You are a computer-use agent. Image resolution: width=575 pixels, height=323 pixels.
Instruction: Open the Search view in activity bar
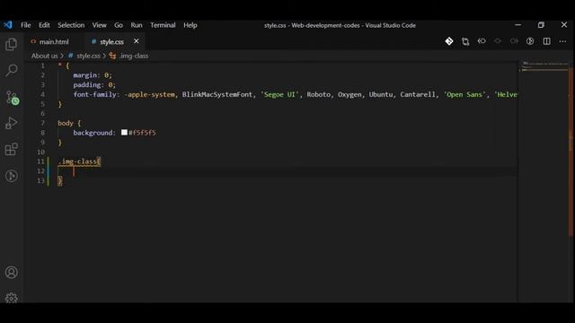click(12, 70)
